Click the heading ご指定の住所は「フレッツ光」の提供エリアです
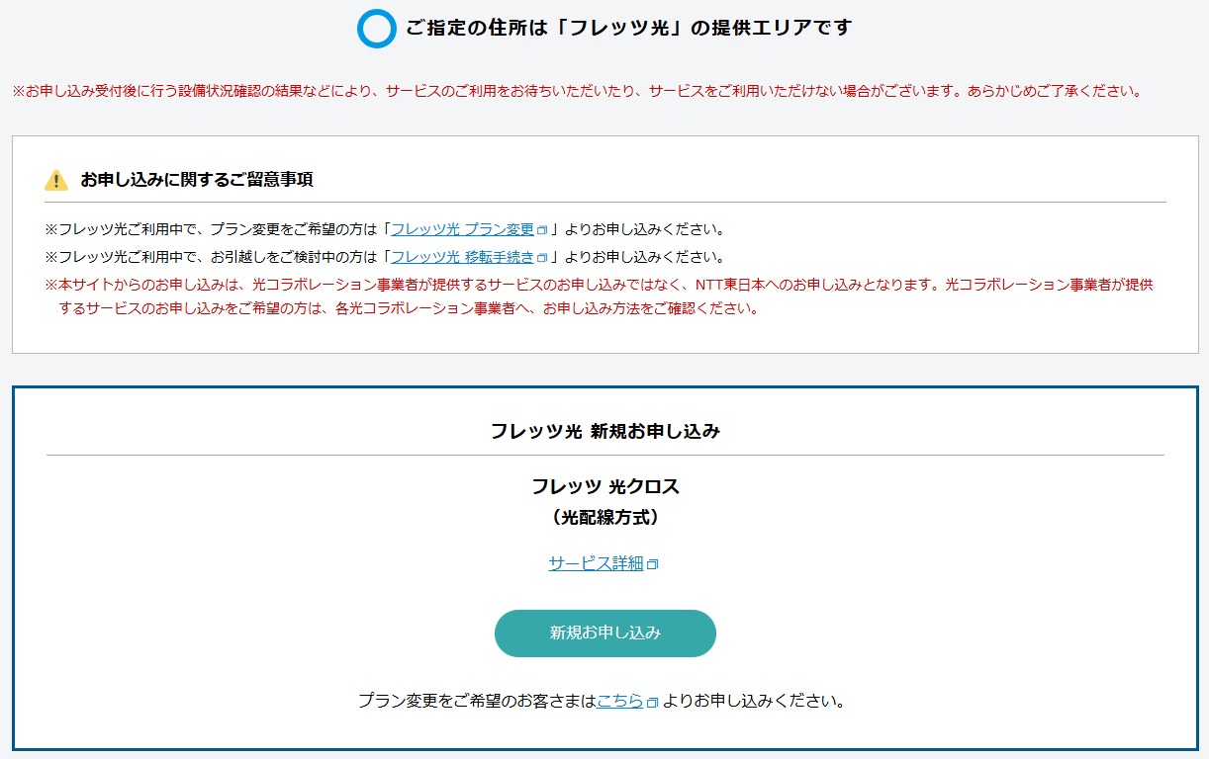This screenshot has height=759, width=1209. coord(628,28)
